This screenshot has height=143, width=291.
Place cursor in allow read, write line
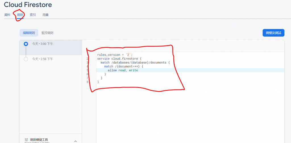(x=123, y=71)
